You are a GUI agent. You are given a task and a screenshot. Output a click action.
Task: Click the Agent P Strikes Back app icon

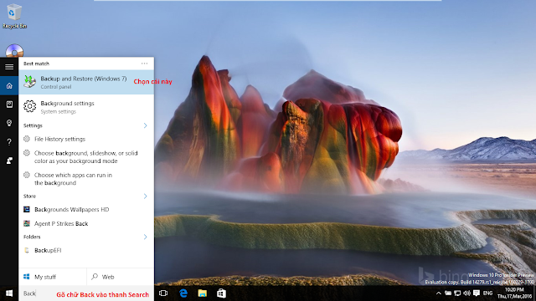[x=27, y=223]
